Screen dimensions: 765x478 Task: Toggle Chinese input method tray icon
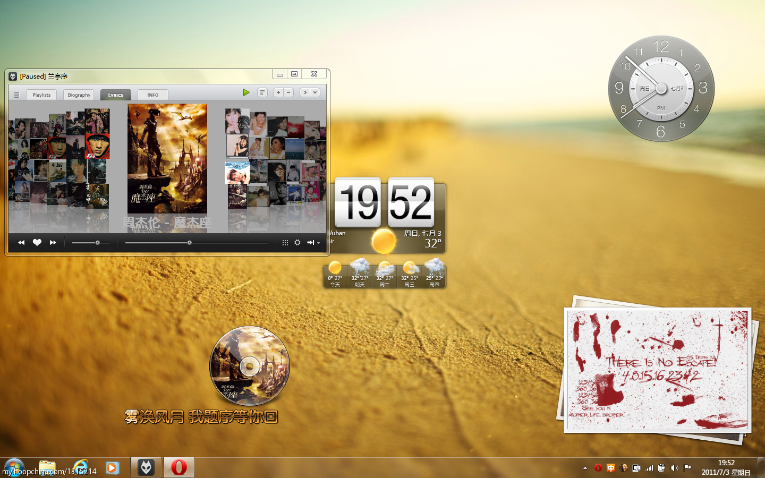coord(610,468)
